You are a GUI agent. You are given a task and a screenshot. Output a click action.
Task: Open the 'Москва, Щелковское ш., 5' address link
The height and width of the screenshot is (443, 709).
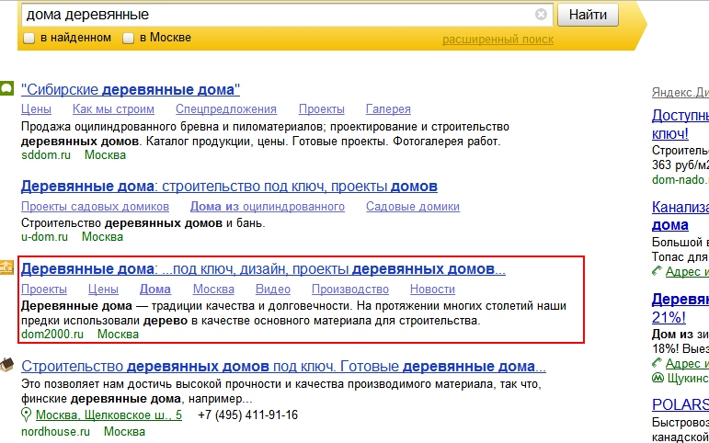pyautogui.click(x=109, y=415)
